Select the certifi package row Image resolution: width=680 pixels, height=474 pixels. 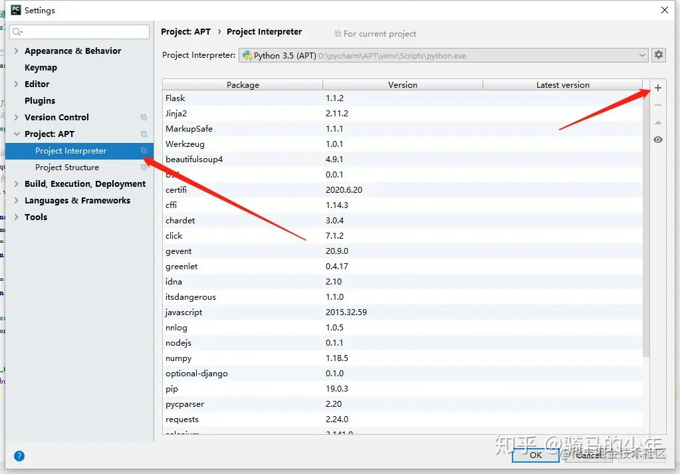coord(403,190)
